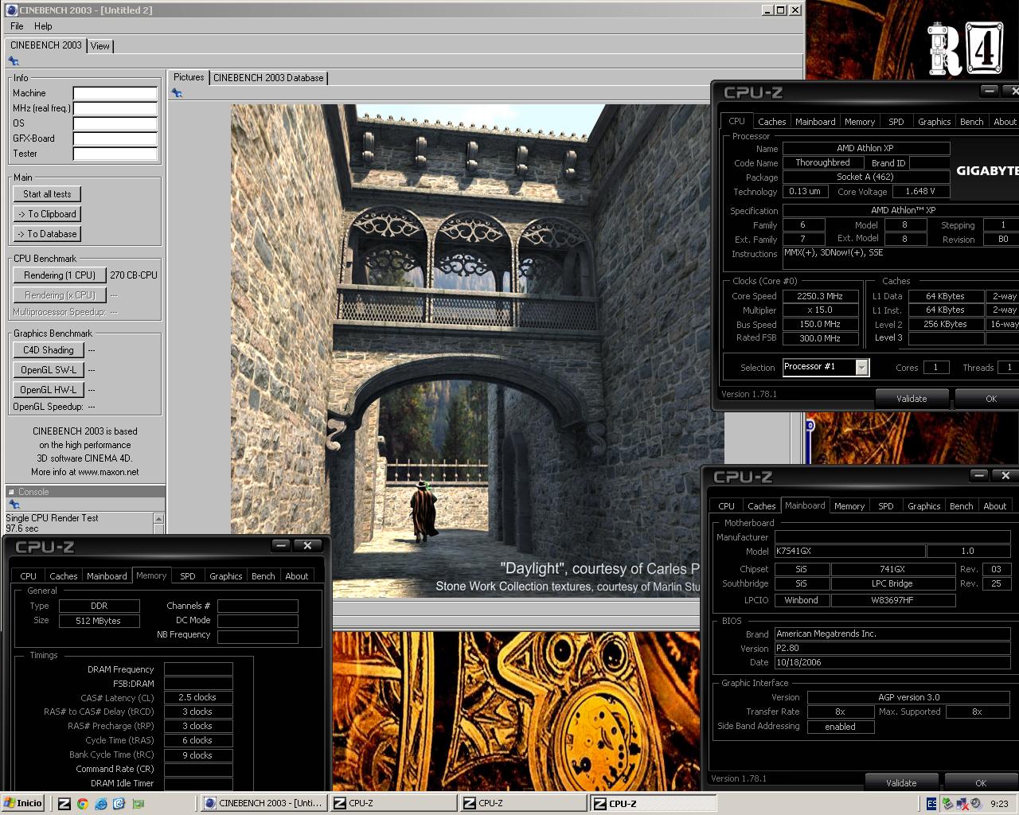Image resolution: width=1019 pixels, height=815 pixels.
Task: Click the Machine input field
Action: click(115, 93)
